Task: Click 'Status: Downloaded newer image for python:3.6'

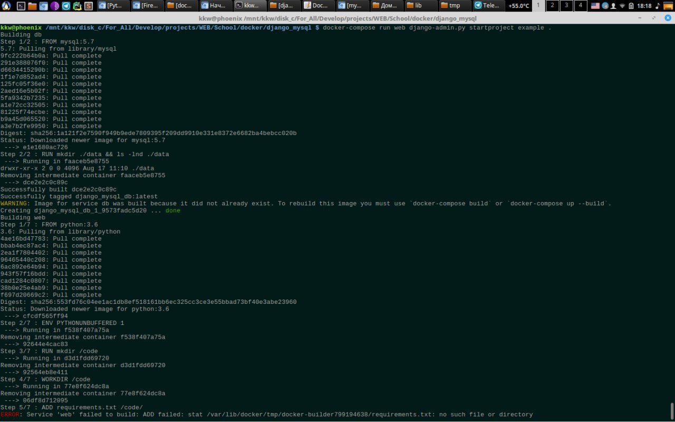Action: pyautogui.click(x=85, y=309)
